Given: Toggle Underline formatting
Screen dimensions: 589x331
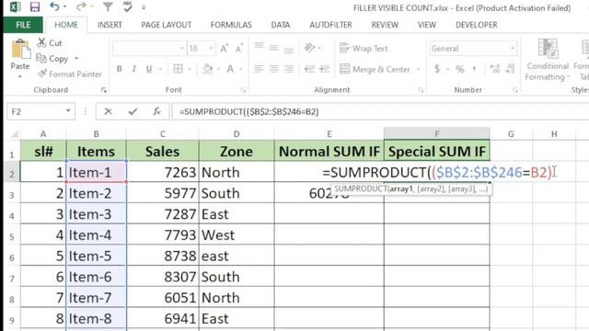Looking at the screenshot, I should [149, 69].
